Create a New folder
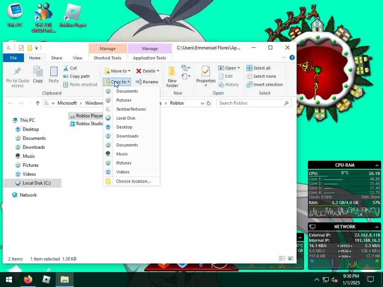The height and width of the screenshot is (287, 383). [172, 77]
